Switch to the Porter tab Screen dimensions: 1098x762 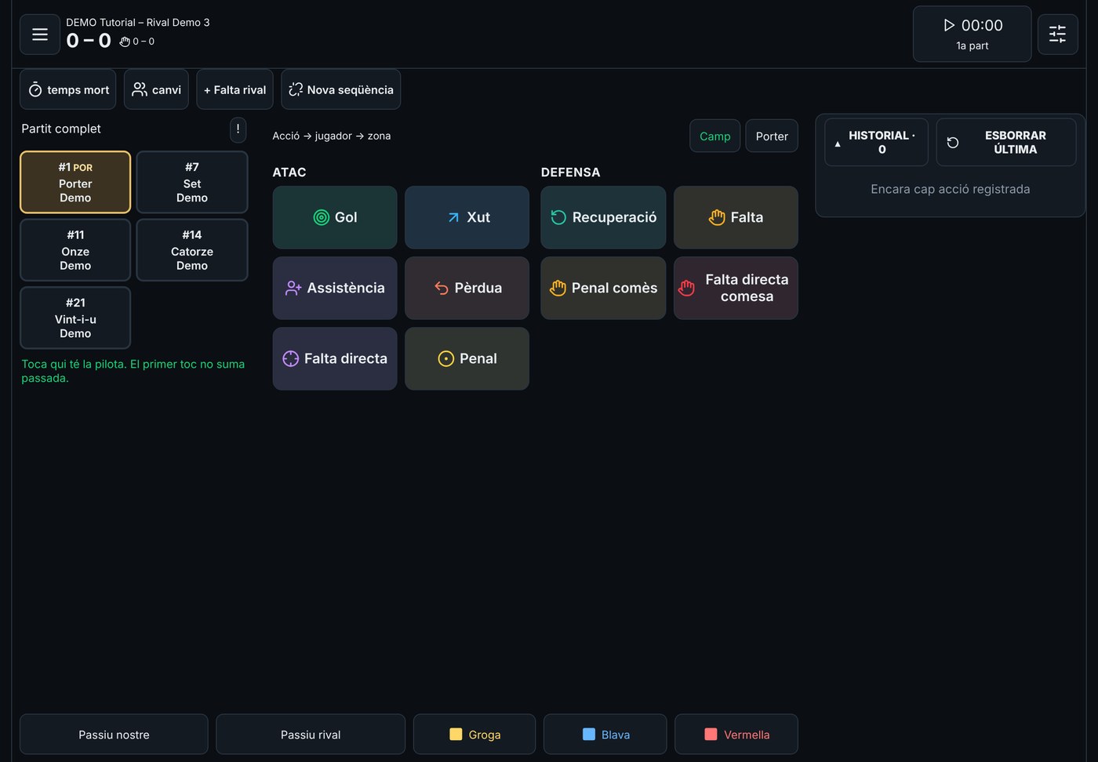pyautogui.click(x=772, y=136)
